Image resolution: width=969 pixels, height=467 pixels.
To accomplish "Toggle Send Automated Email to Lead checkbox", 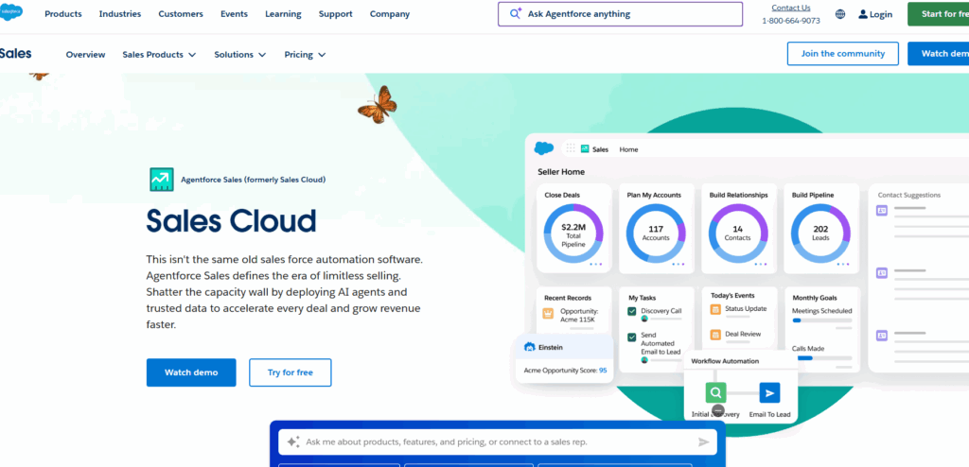I will [632, 337].
